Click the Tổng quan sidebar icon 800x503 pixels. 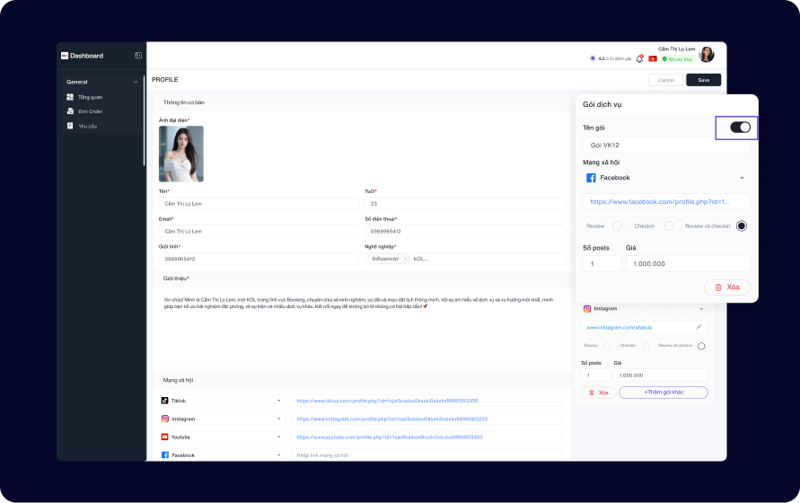click(70, 97)
